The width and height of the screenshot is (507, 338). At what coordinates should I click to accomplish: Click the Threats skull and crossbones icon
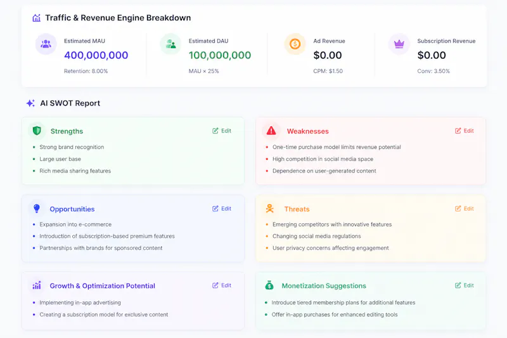coord(270,208)
